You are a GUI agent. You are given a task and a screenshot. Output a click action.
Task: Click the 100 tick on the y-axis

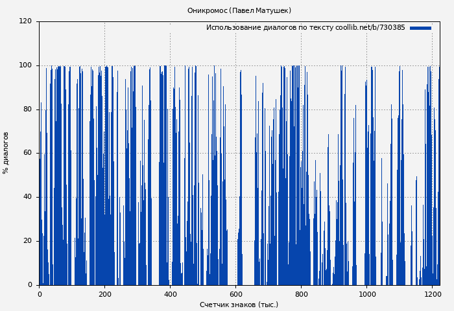tap(25, 65)
